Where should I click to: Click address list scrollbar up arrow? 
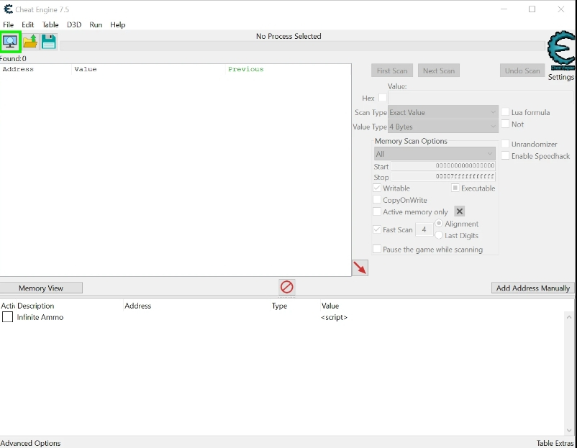(x=569, y=317)
